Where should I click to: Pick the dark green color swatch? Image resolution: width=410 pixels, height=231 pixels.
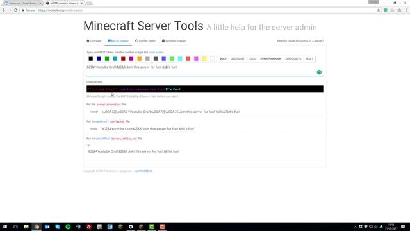point(107,59)
